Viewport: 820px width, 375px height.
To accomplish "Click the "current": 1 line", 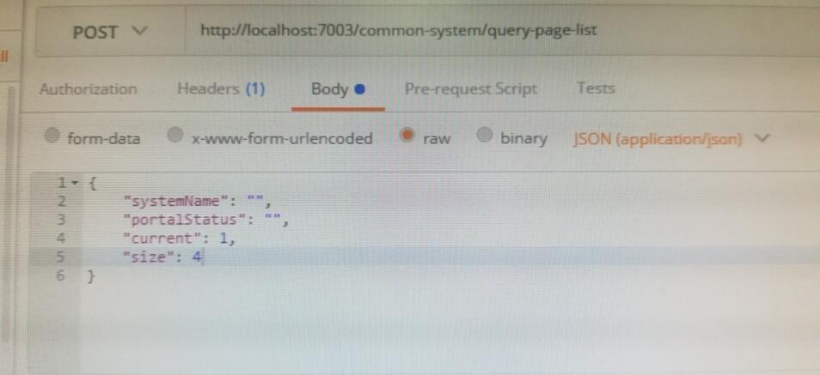I will (x=180, y=239).
